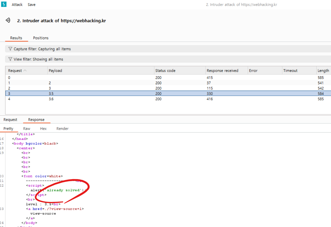
Task: Select the Response message tab
Action: [36, 120]
